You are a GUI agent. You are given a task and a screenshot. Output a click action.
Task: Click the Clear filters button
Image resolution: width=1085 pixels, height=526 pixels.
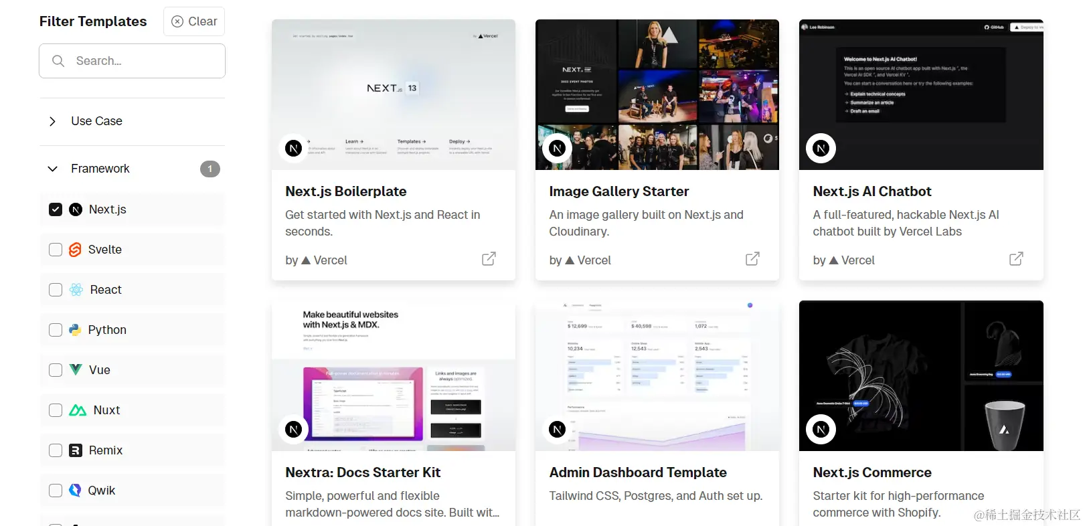tap(194, 21)
